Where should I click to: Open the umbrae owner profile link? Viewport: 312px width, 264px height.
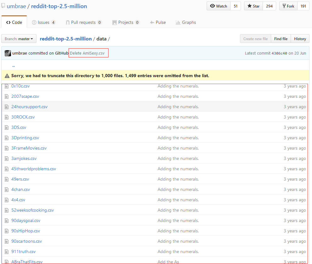(16, 6)
